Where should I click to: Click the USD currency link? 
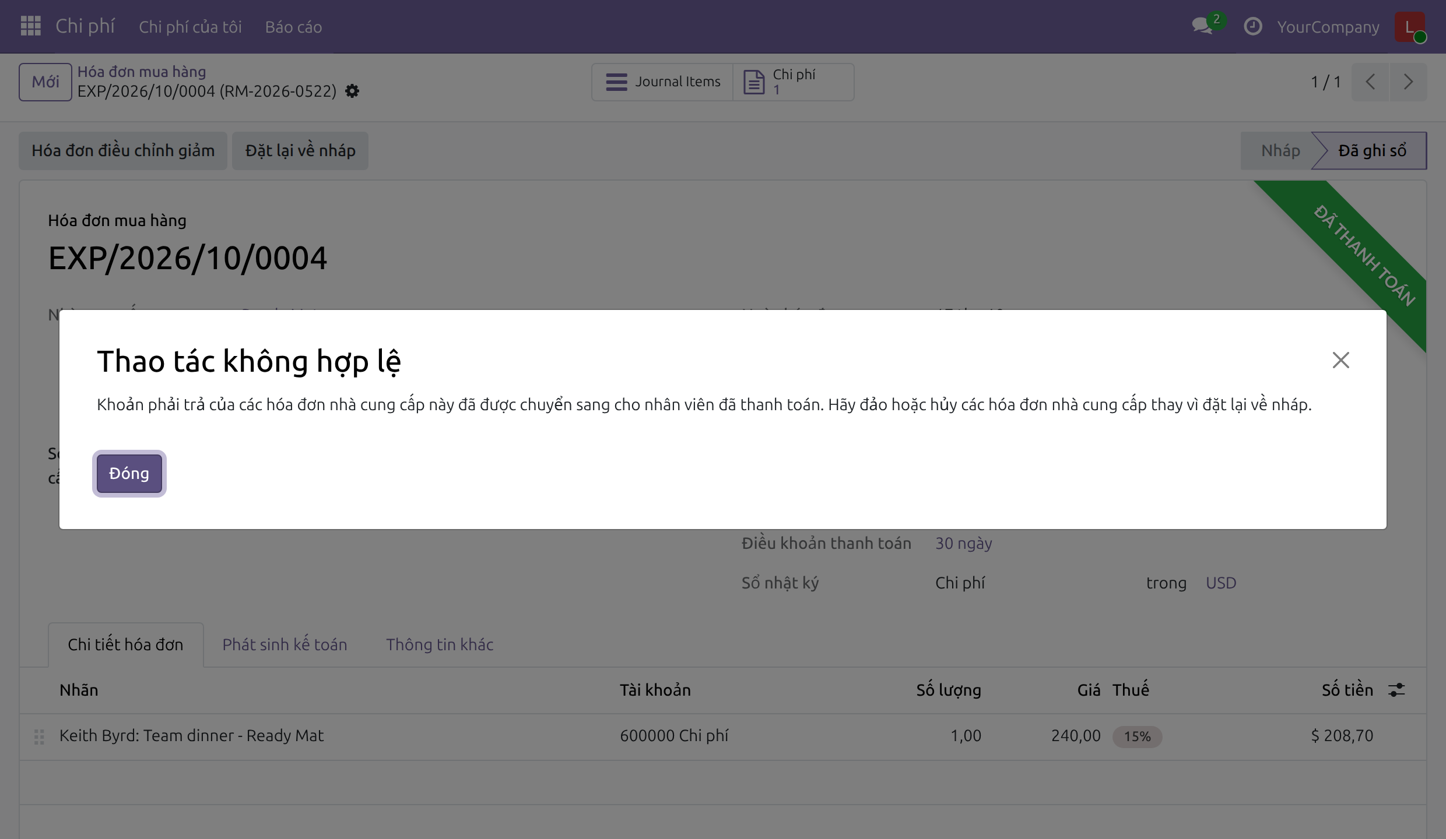[1221, 583]
